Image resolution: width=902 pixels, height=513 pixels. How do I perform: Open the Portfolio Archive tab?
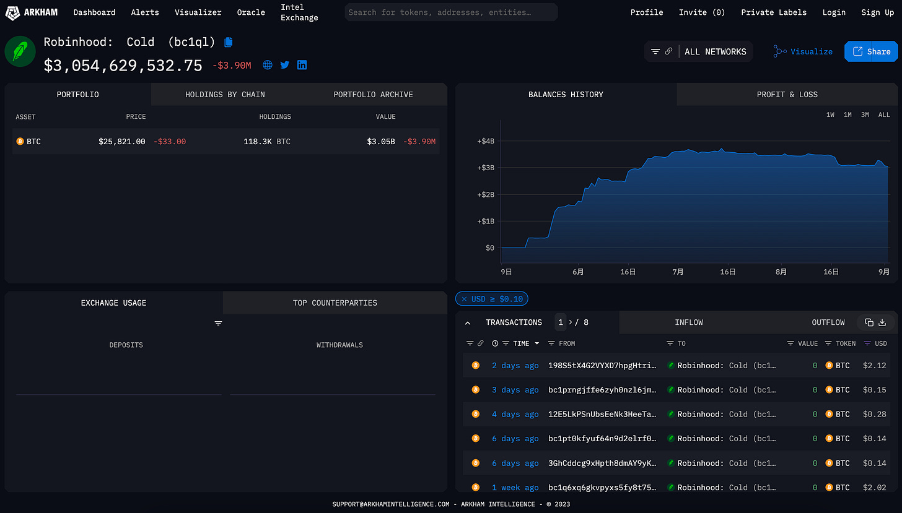[373, 95]
